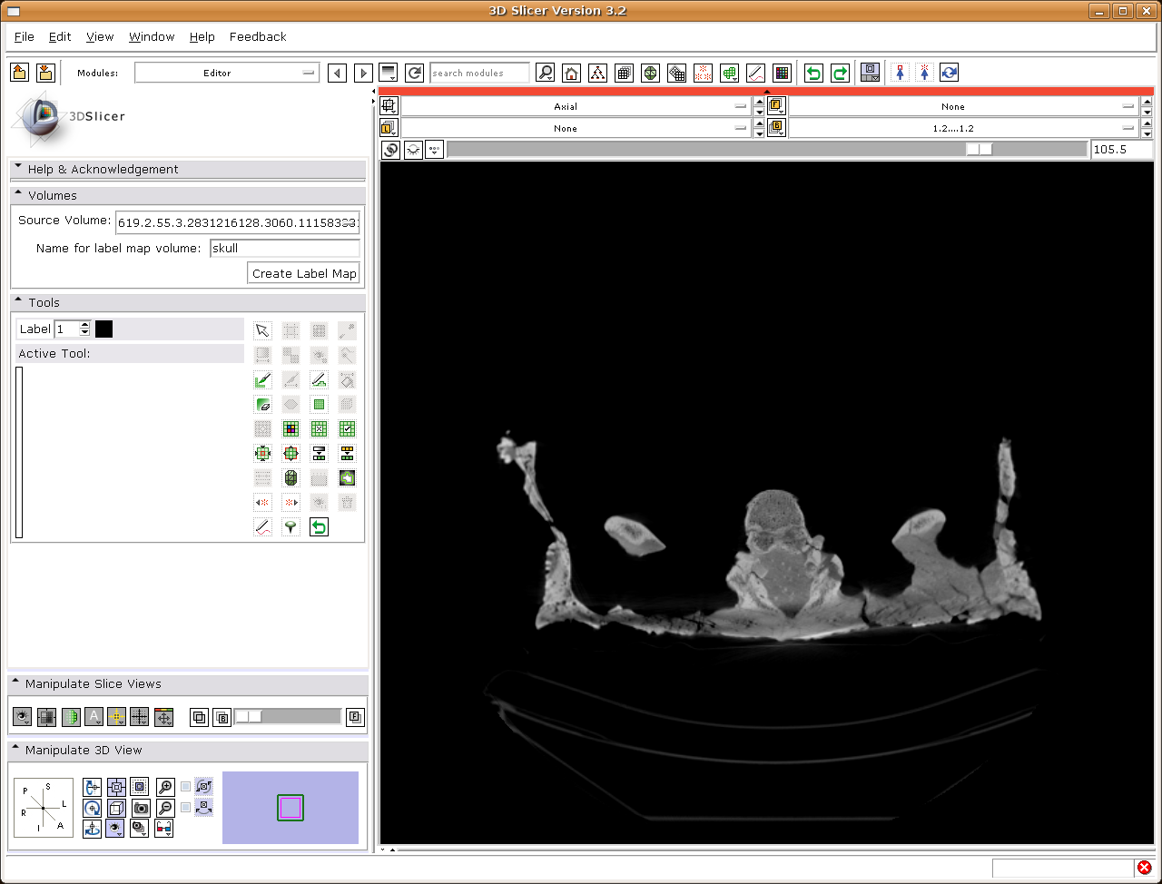Screen dimensions: 1162x884
Task: Toggle slice visibility in 3D with the eye icon
Action: (413, 150)
